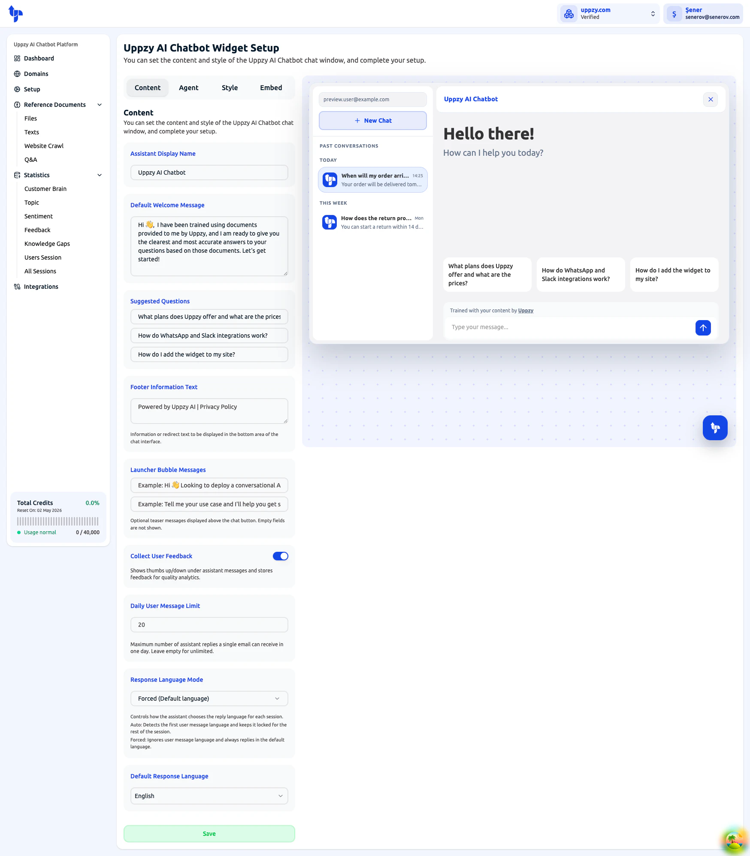Click the plans and prices suggestion card

(487, 275)
